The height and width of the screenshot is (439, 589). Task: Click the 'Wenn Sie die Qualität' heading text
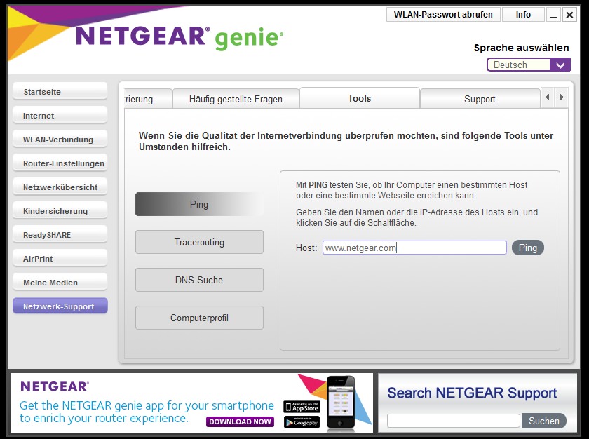[346, 141]
